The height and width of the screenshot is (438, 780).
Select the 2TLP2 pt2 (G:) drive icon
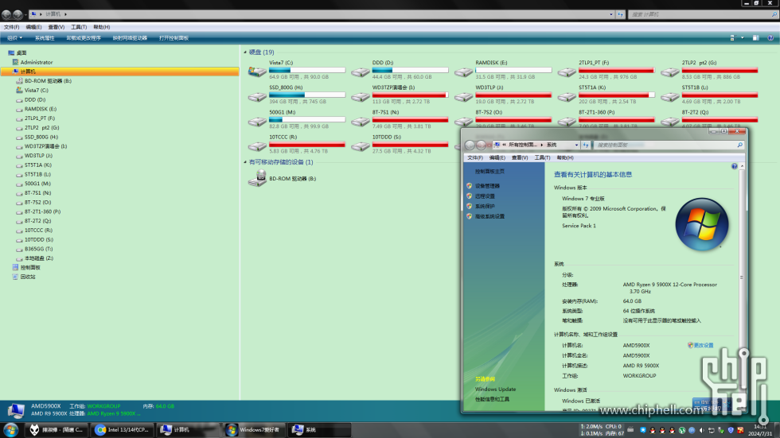point(670,72)
